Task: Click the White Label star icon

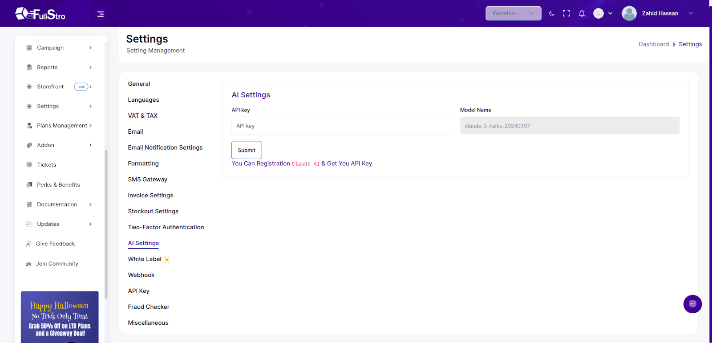Action: click(167, 259)
